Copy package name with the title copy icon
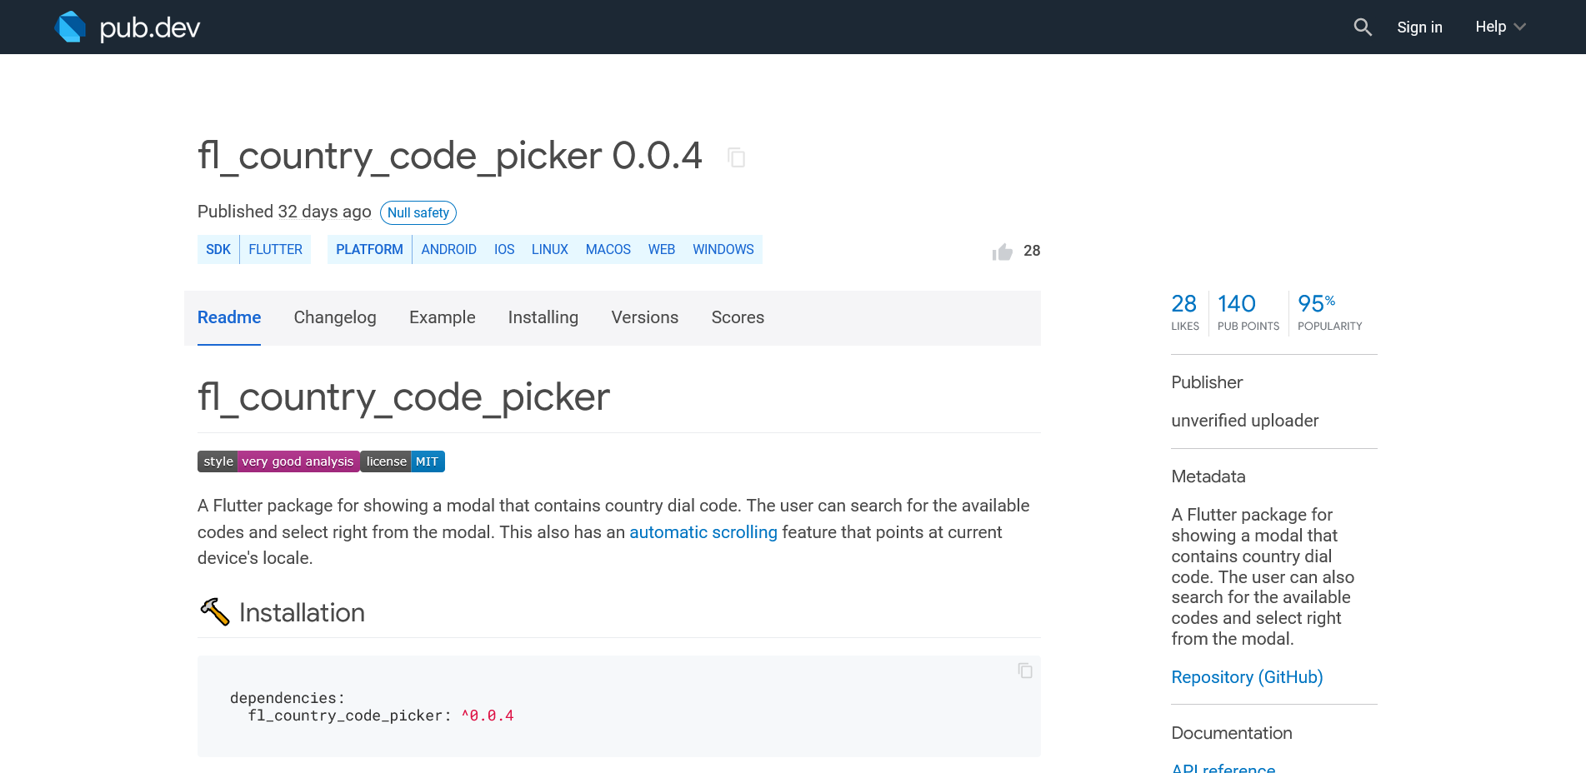 point(736,157)
